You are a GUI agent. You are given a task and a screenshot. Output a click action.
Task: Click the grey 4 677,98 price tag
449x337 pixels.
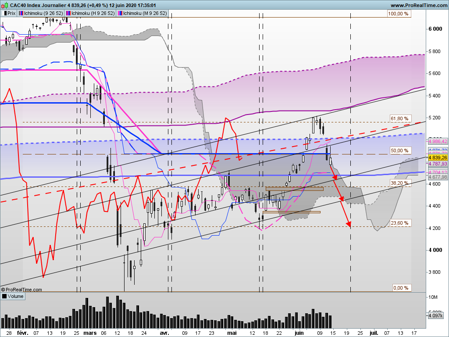coord(438,177)
